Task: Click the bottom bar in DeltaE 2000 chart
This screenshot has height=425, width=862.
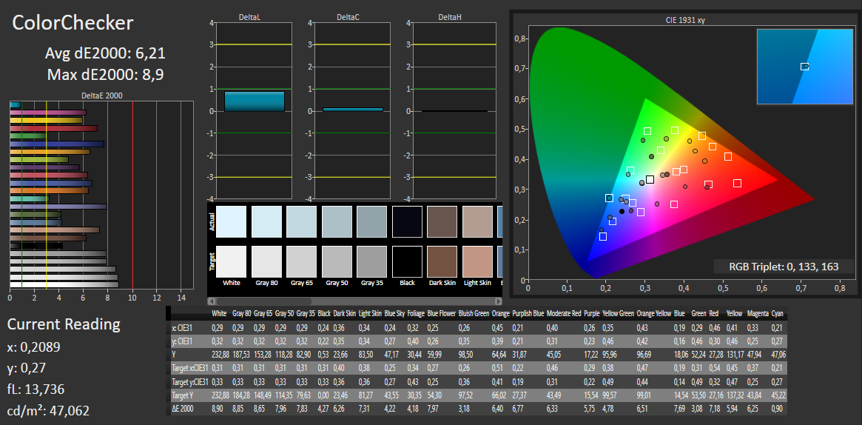Action: [x=64, y=284]
